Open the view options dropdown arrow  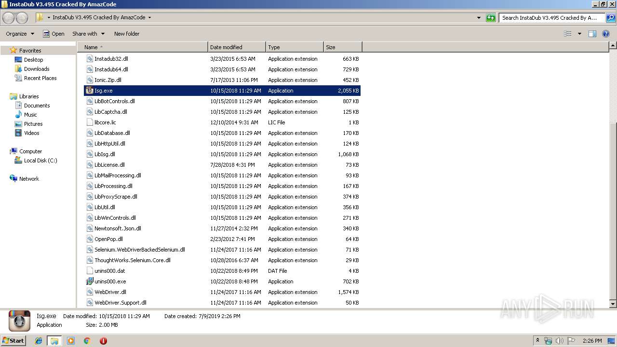(579, 34)
